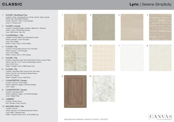The height and width of the screenshot is (122, 174).
Task: Select the CABINET list heading
Action: click(10, 99)
